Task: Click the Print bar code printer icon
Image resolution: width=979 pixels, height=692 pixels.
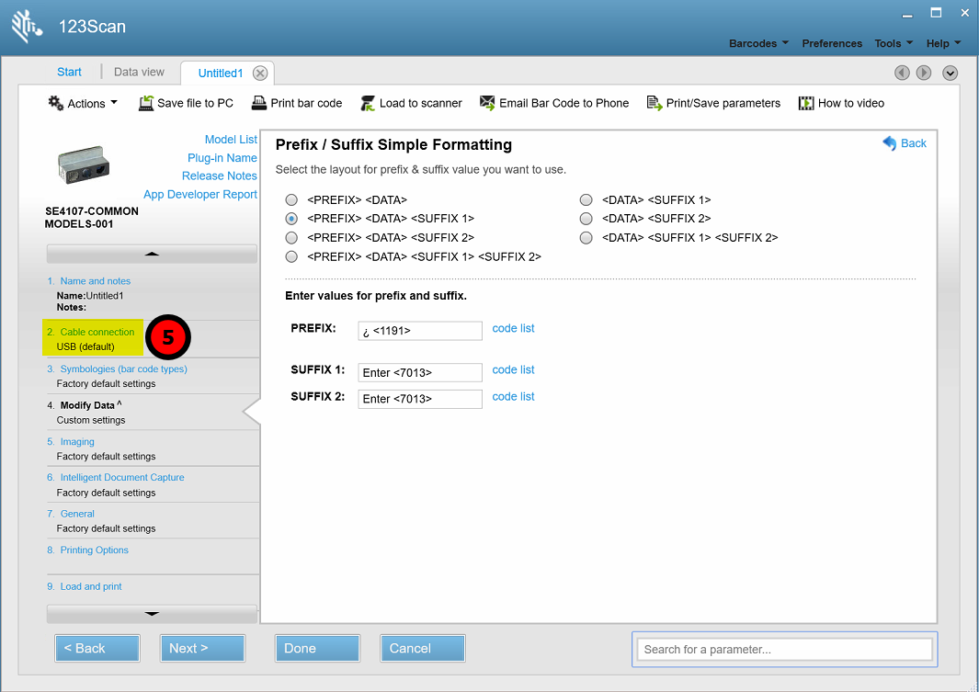Action: [259, 103]
